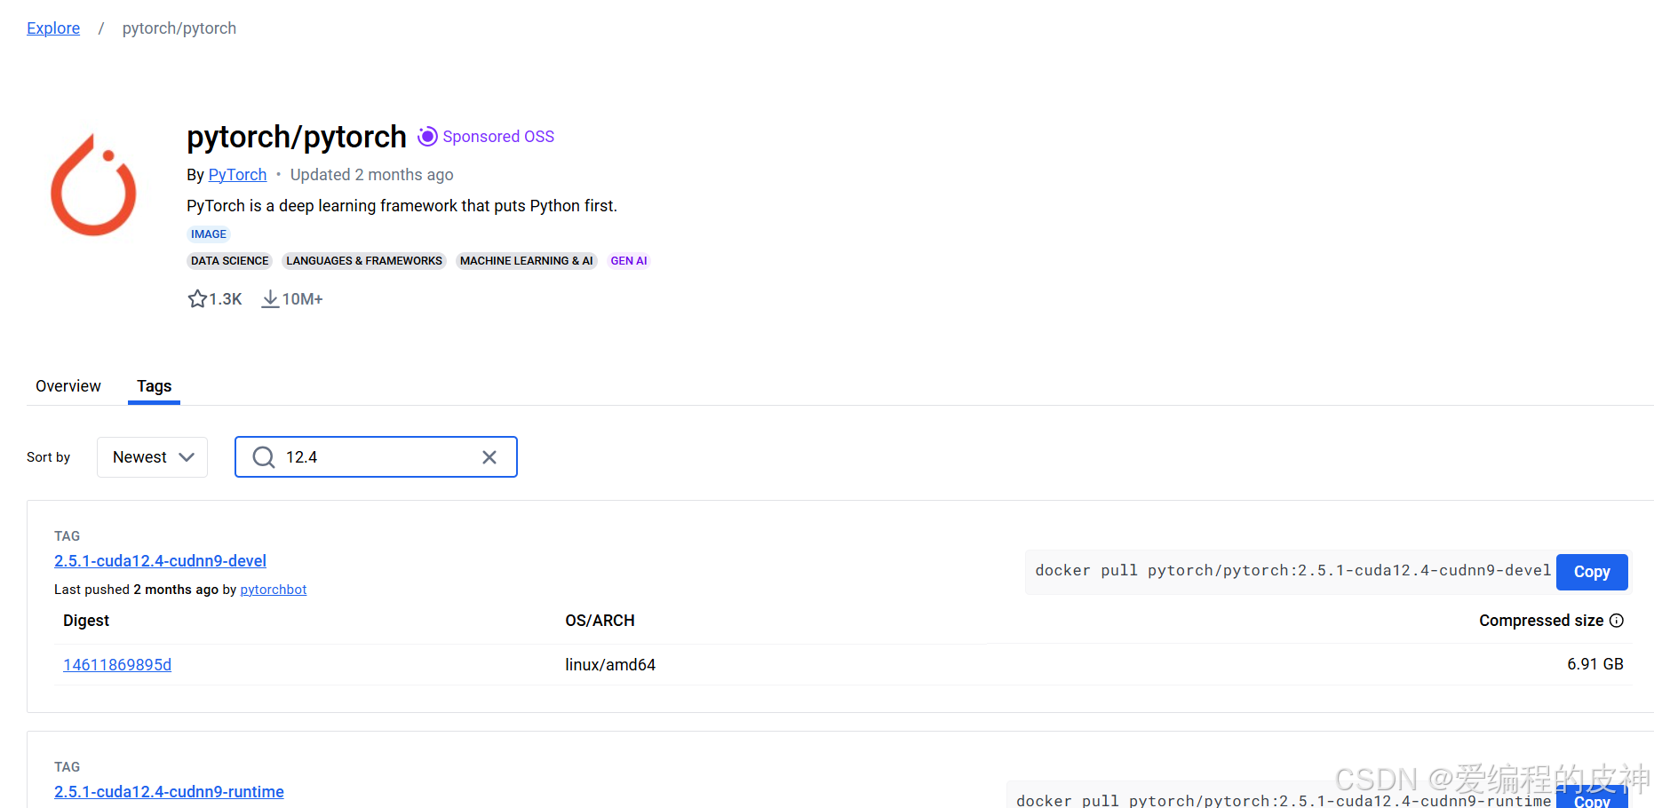1654x808 pixels.
Task: Click the IMAGE type badge
Action: (x=209, y=234)
